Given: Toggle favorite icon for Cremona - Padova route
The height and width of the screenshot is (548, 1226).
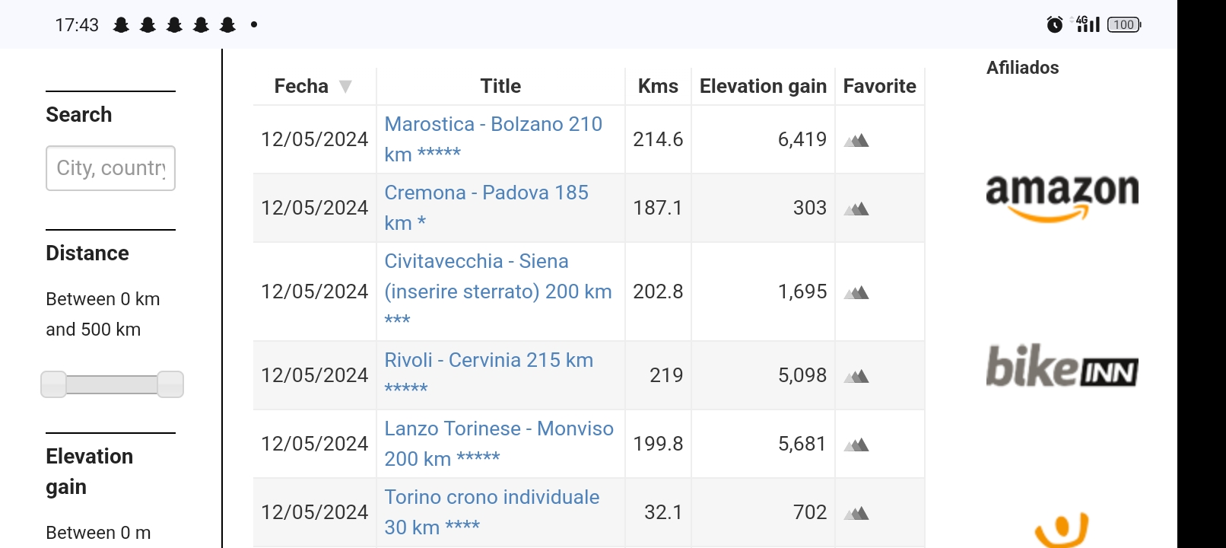Looking at the screenshot, I should (x=856, y=209).
